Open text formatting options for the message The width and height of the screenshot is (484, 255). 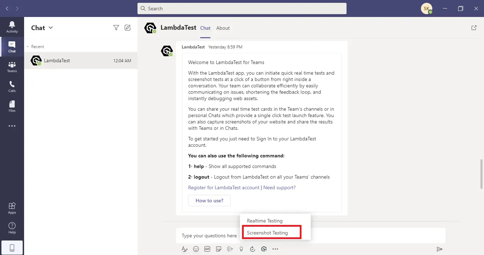point(184,249)
